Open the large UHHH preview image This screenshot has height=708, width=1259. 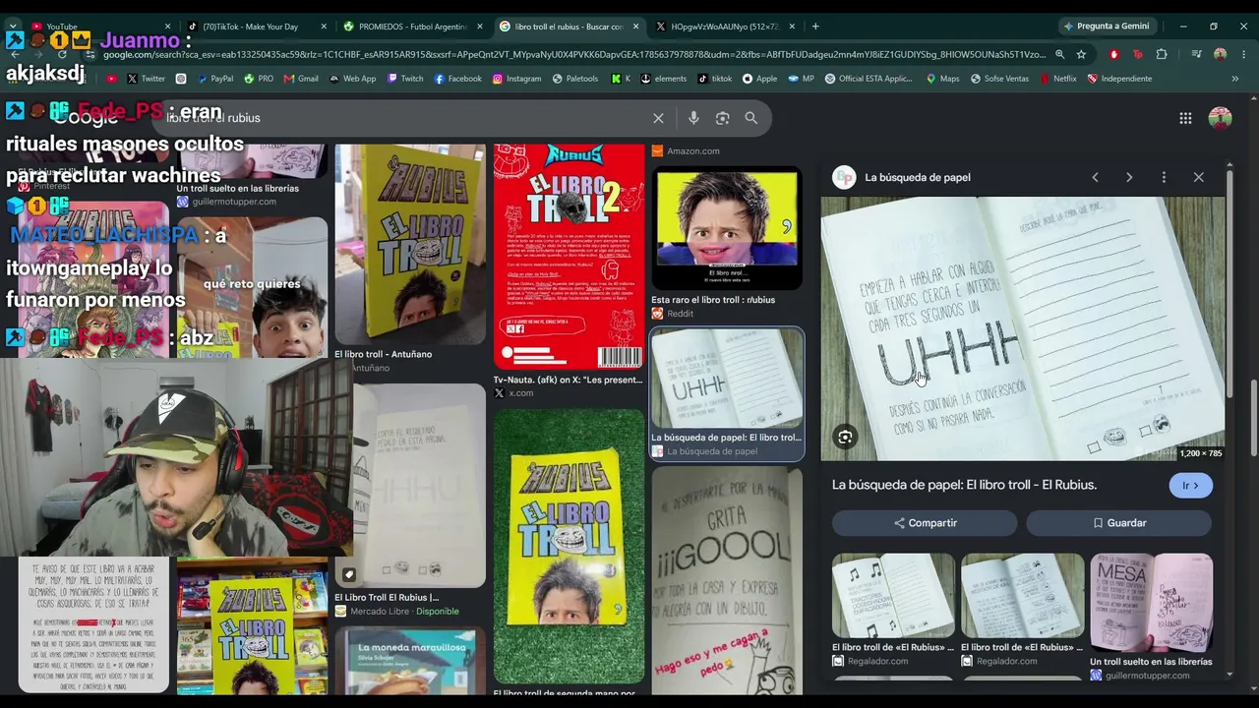point(1023,328)
